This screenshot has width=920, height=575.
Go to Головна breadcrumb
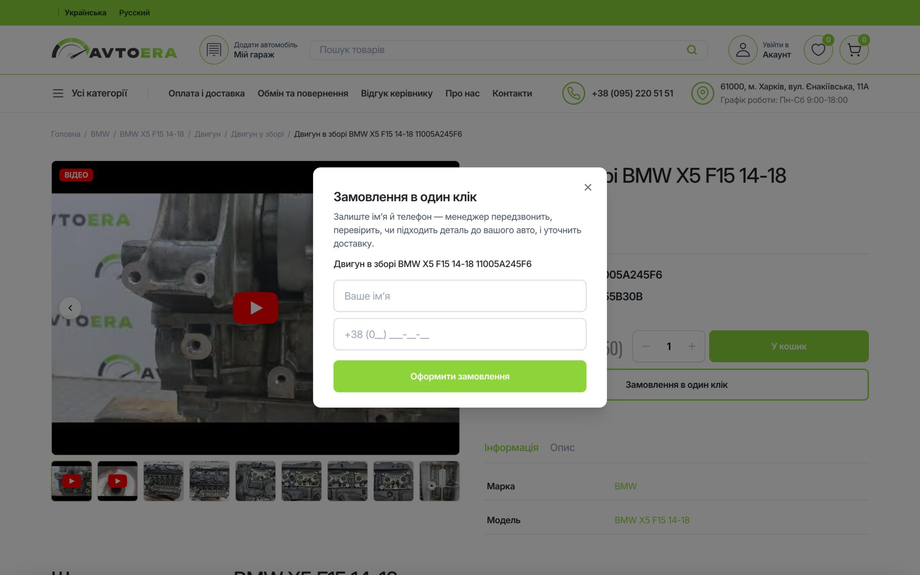coord(65,134)
